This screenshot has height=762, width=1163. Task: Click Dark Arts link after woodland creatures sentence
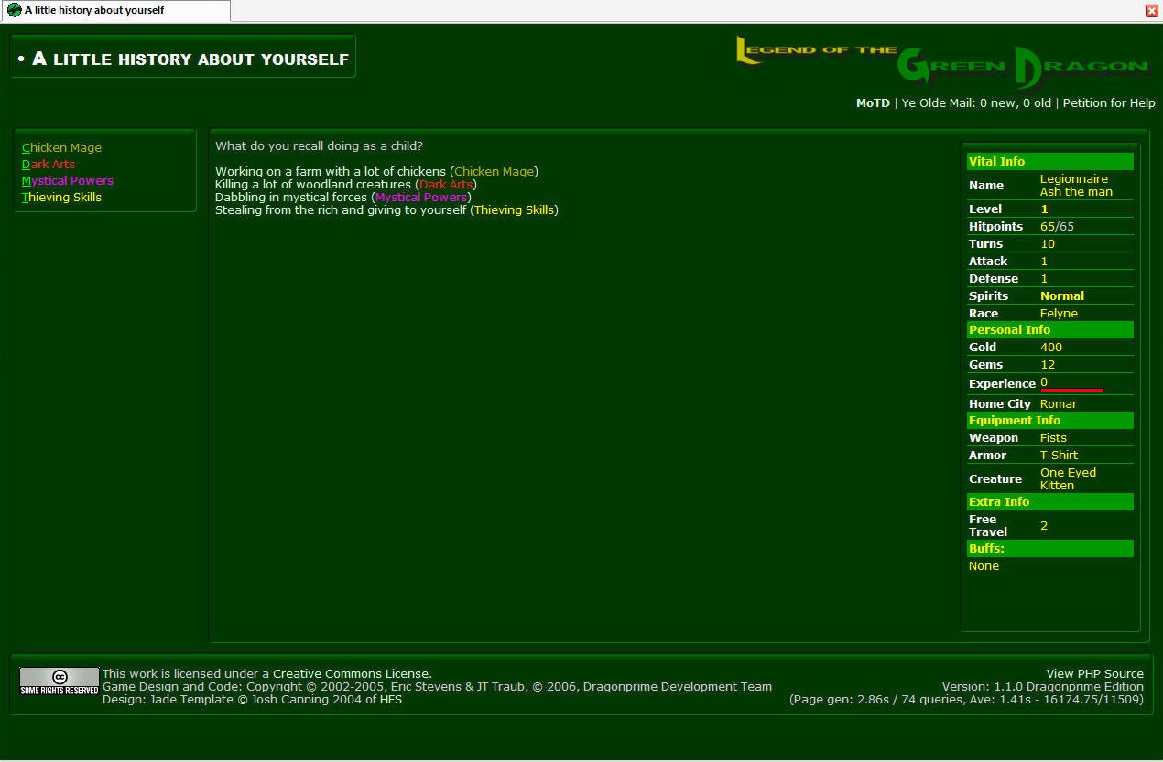(446, 185)
